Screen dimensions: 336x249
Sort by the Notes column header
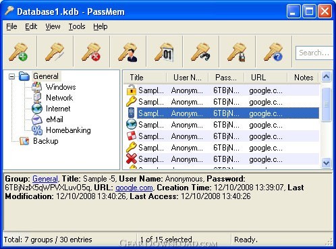[303, 78]
